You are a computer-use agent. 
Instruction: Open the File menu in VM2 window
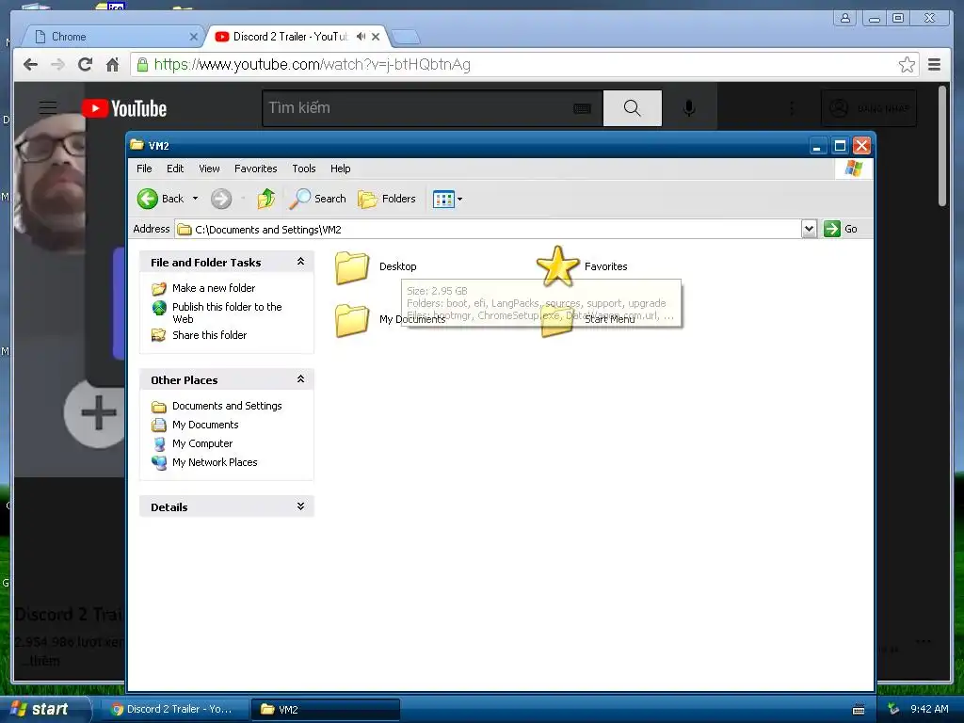144,169
